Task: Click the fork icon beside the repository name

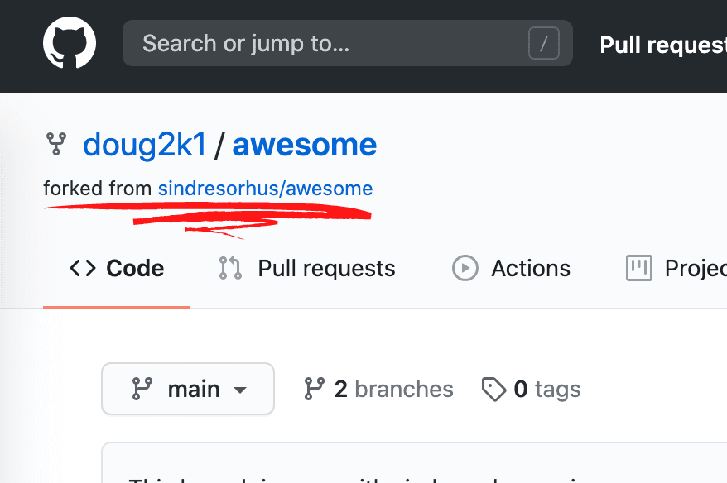Action: [x=55, y=144]
